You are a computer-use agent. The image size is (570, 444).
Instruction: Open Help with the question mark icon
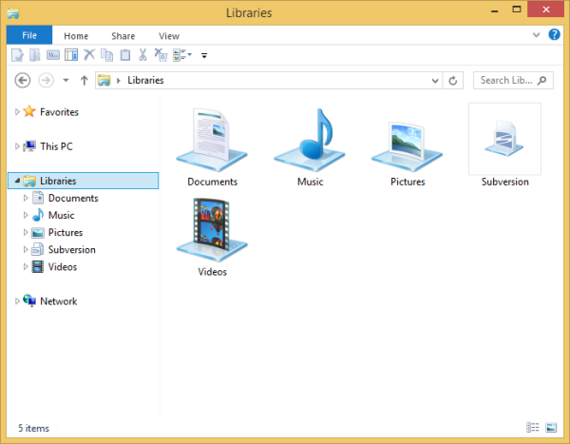click(555, 34)
